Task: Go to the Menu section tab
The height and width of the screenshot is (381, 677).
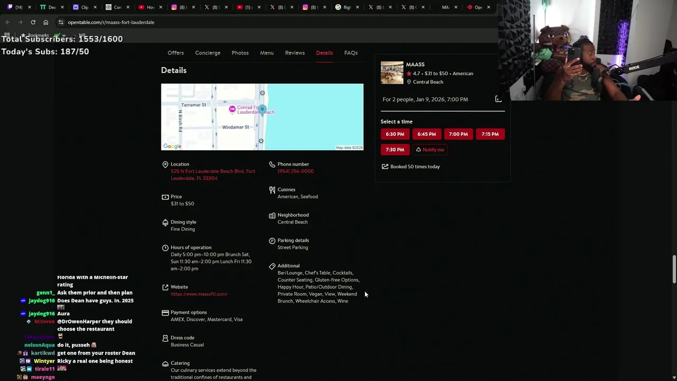Action: (x=267, y=53)
